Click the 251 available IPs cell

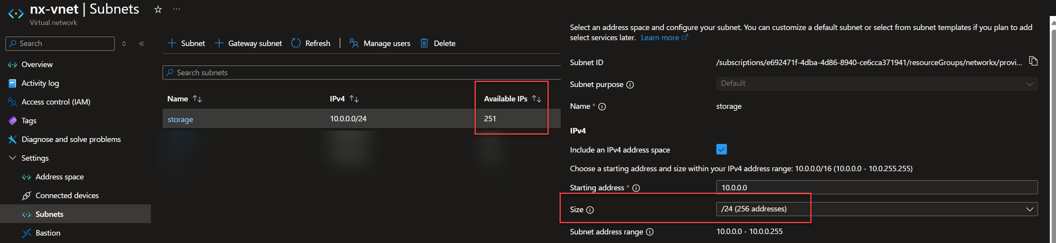pyautogui.click(x=490, y=119)
